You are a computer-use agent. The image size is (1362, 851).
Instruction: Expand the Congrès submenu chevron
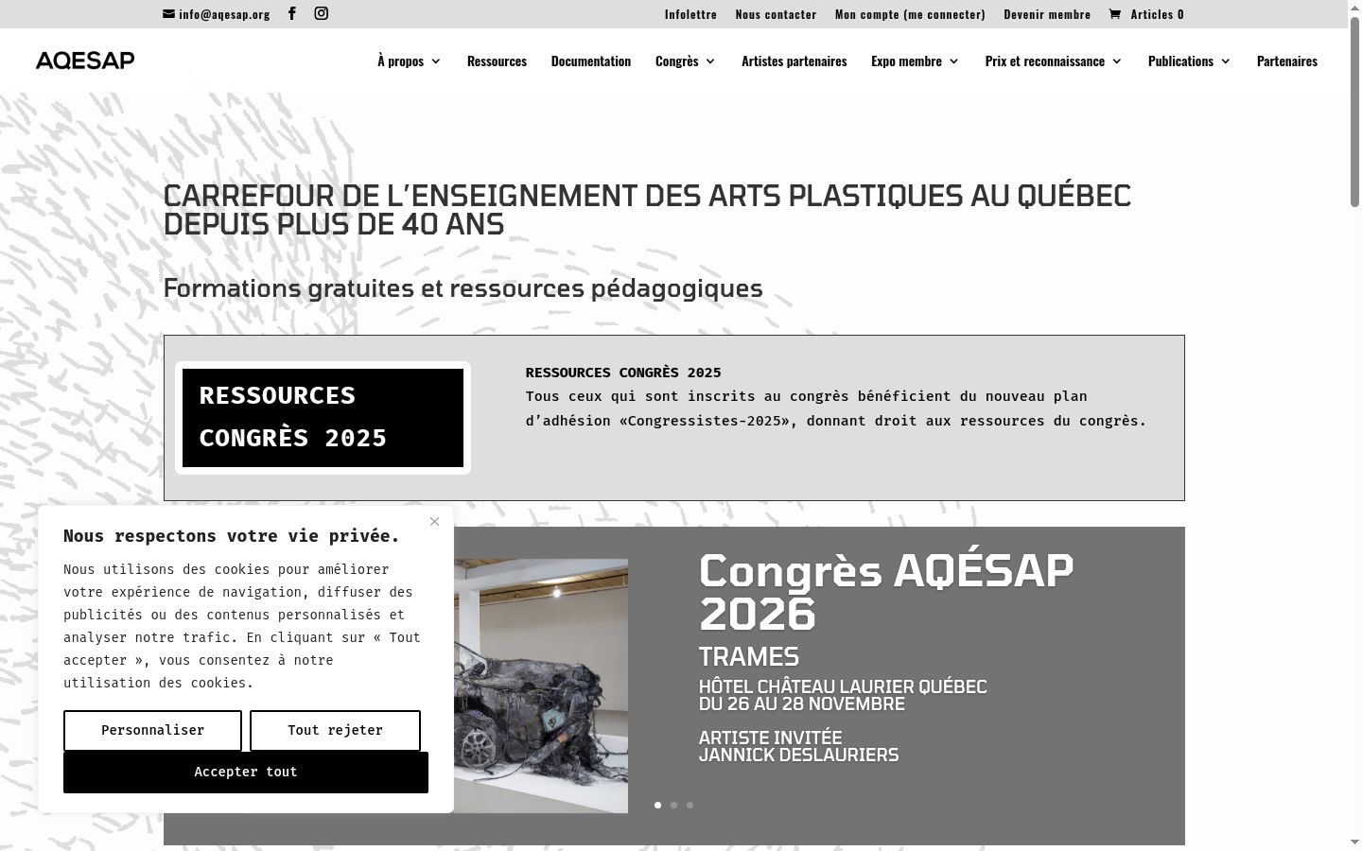(x=710, y=61)
